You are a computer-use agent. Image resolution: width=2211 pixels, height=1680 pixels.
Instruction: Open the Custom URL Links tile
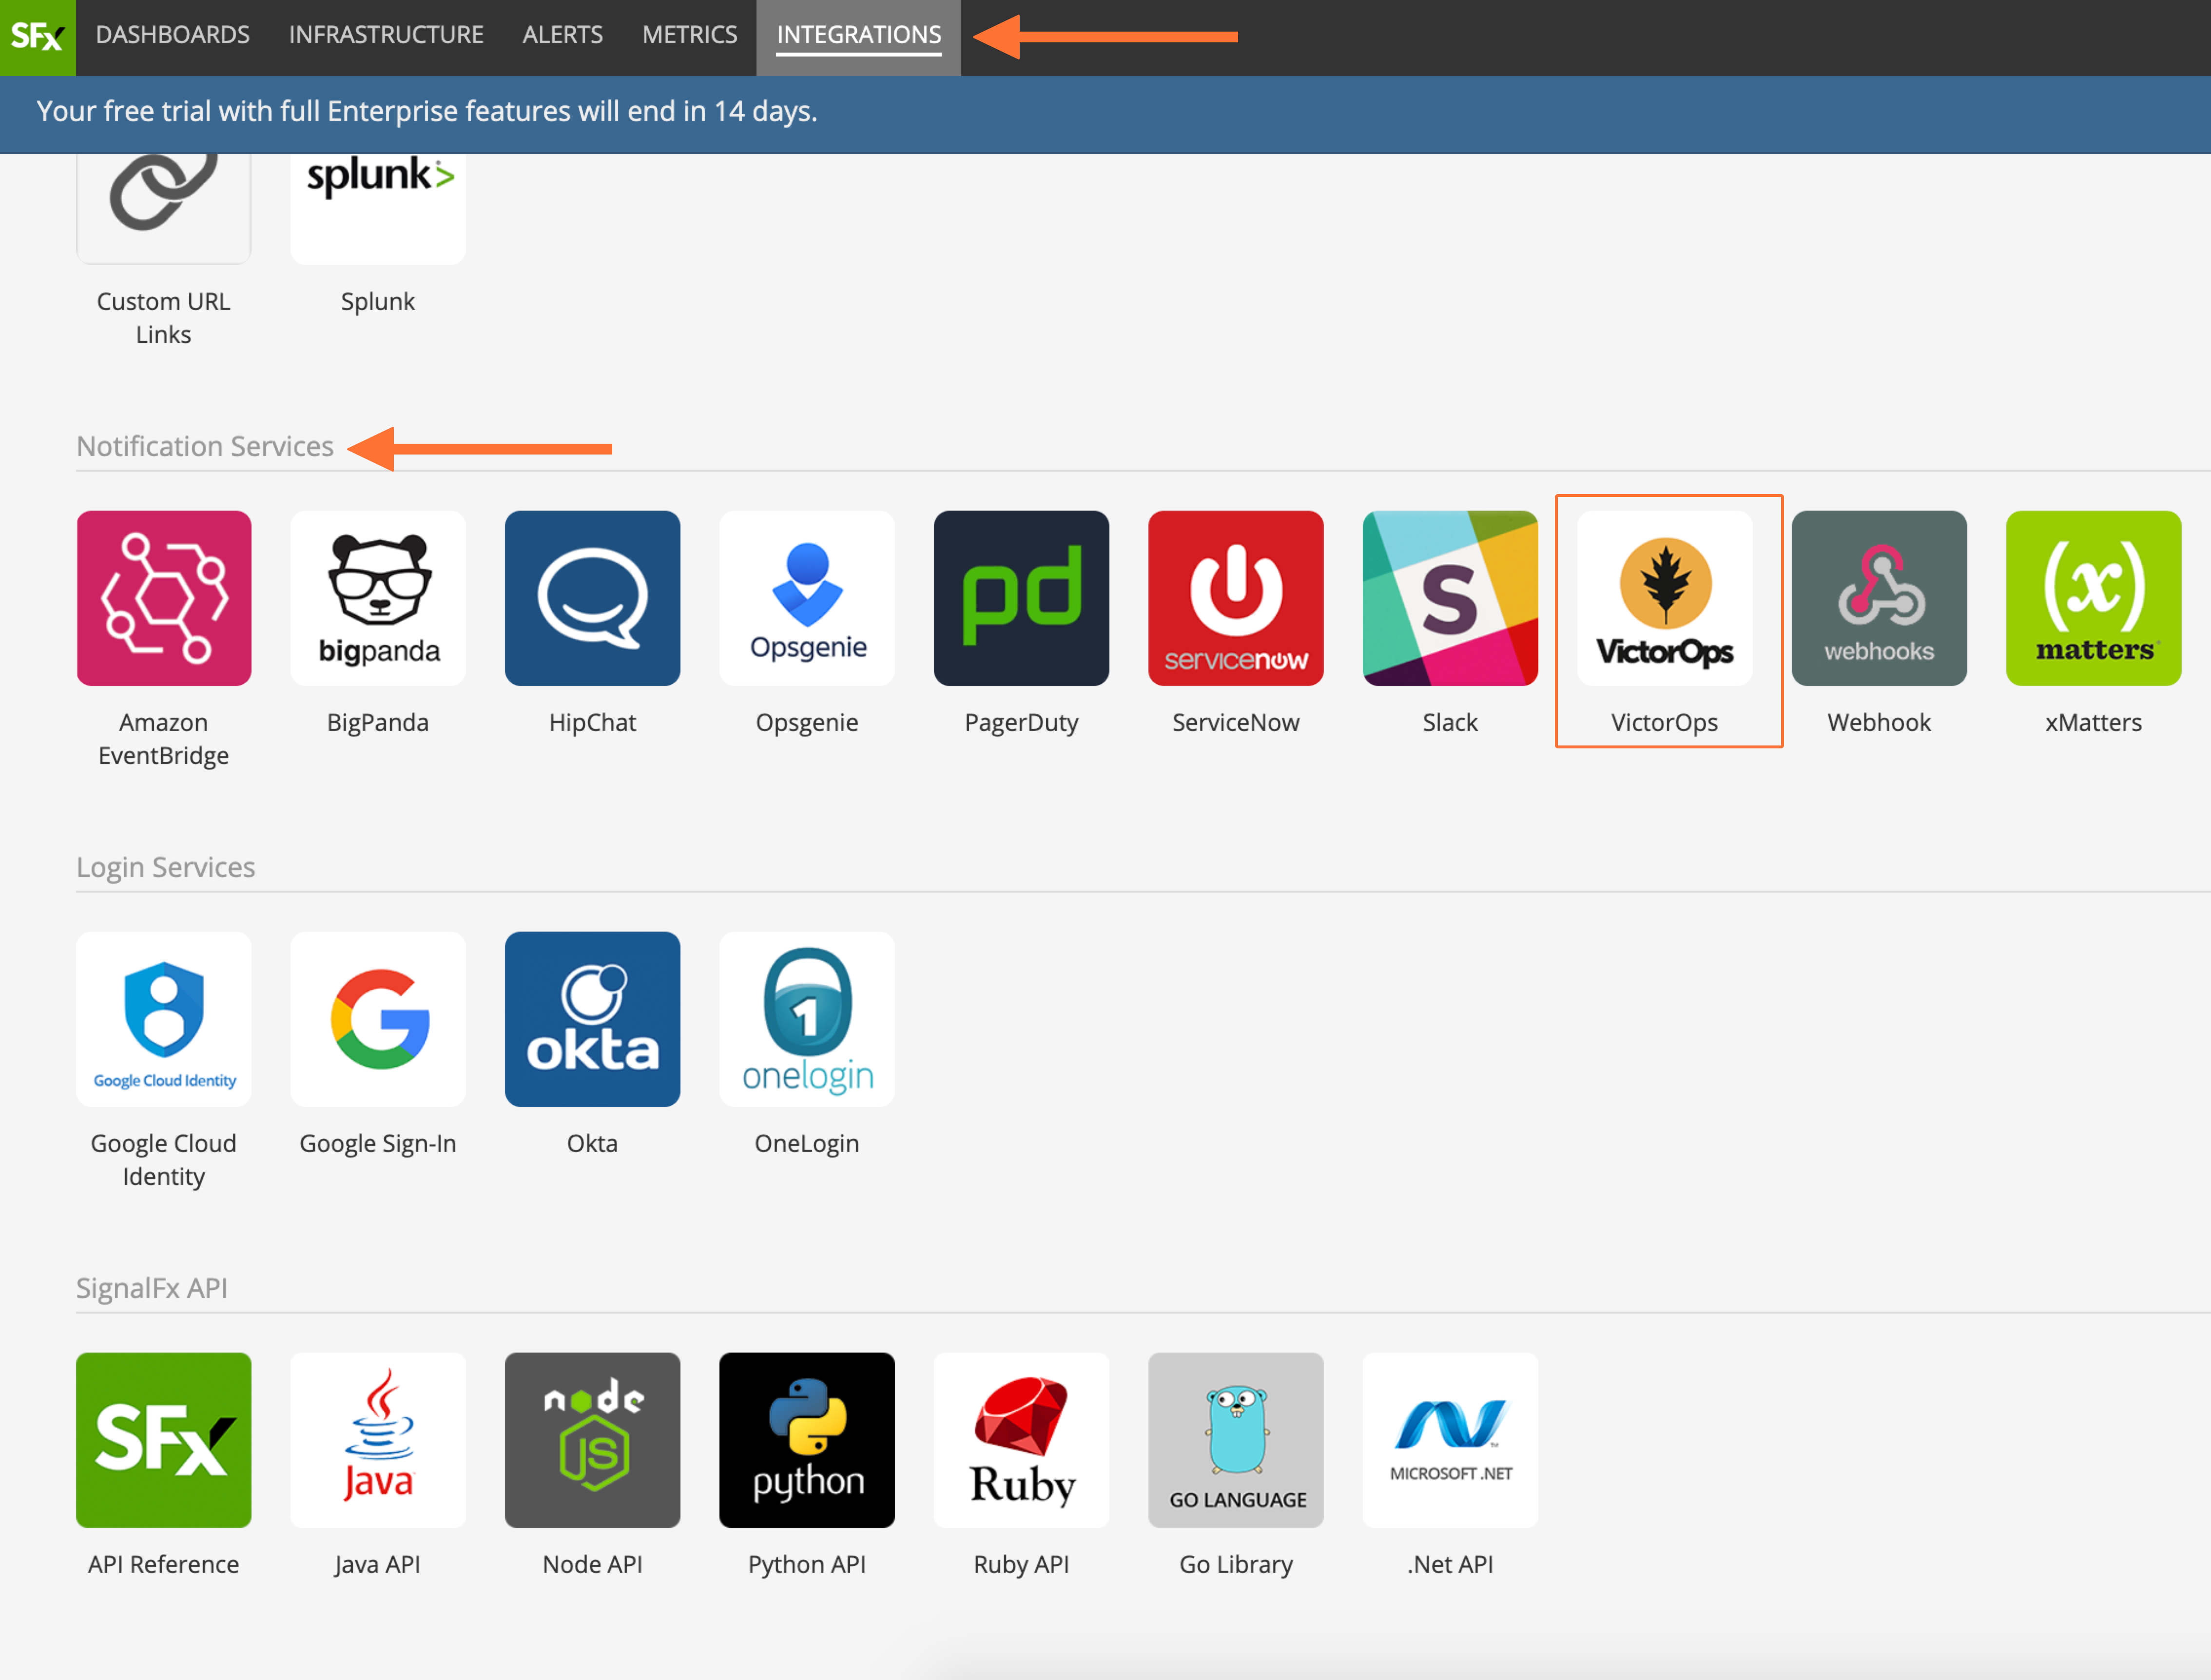163,205
